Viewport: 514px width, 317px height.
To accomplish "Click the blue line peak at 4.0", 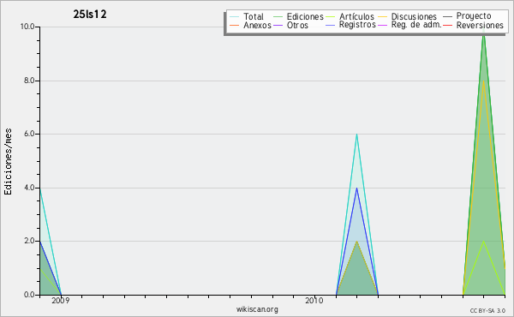I will [356, 188].
